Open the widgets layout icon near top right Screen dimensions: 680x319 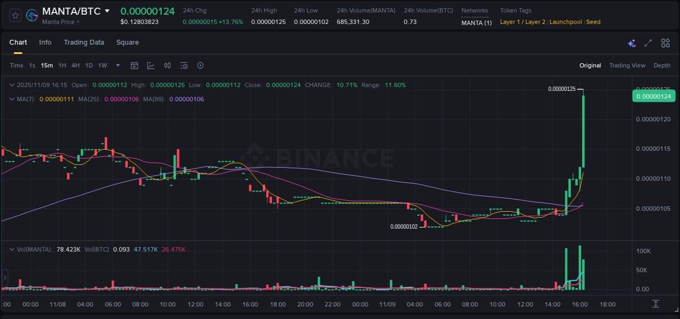[665, 42]
